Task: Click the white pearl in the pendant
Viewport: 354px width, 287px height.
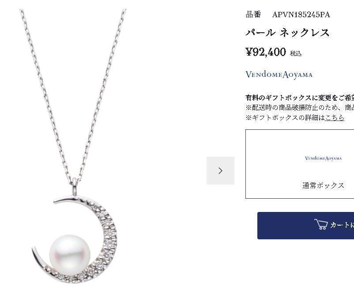Action: pyautogui.click(x=70, y=252)
